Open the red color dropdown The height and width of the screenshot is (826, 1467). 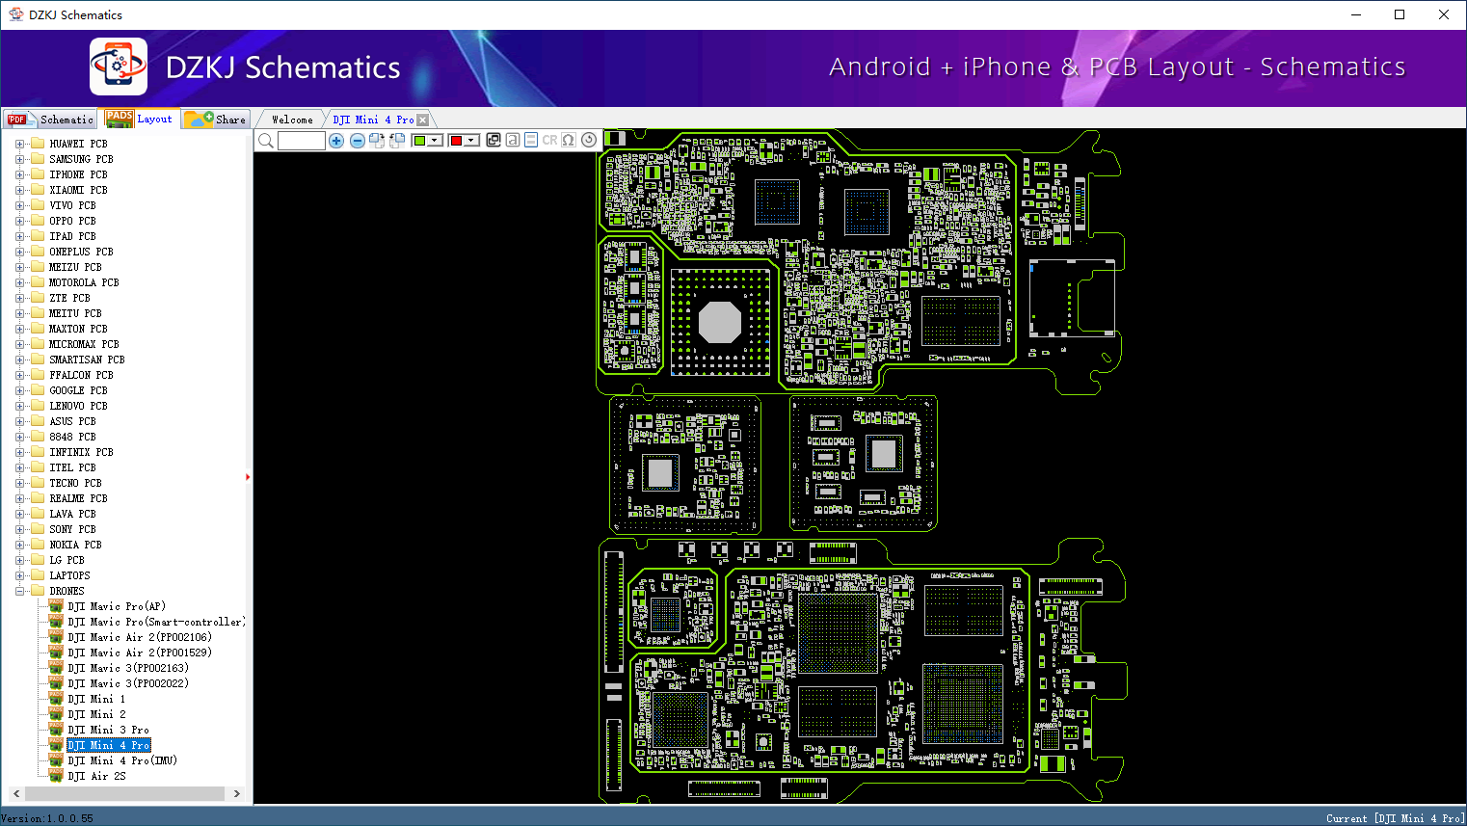coord(472,141)
